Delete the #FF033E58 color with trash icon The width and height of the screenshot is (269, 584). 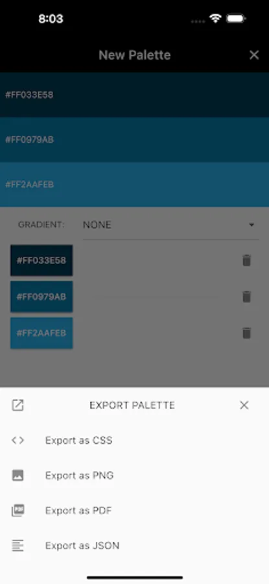(x=246, y=260)
